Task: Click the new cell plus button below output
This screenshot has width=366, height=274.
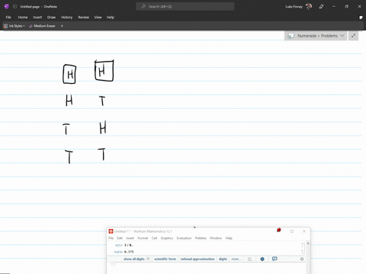Action: coord(114,263)
